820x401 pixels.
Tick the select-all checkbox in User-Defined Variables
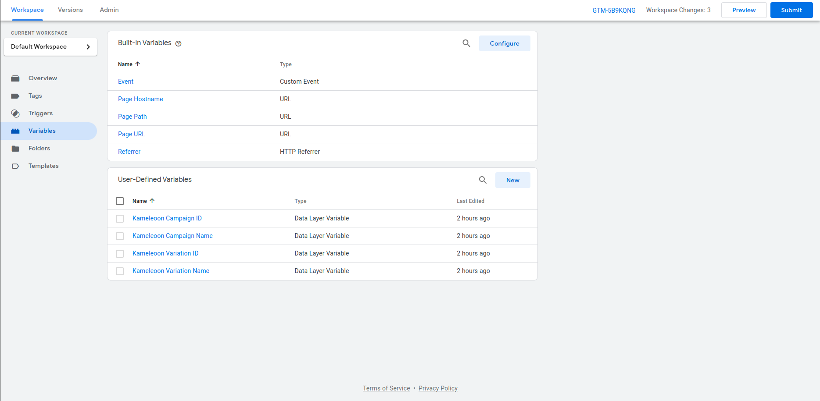(120, 201)
